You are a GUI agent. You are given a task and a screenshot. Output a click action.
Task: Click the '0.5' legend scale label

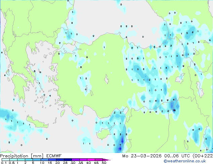pos(12,163)
